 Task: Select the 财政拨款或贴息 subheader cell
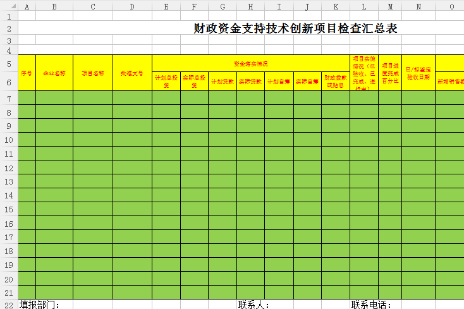335,82
